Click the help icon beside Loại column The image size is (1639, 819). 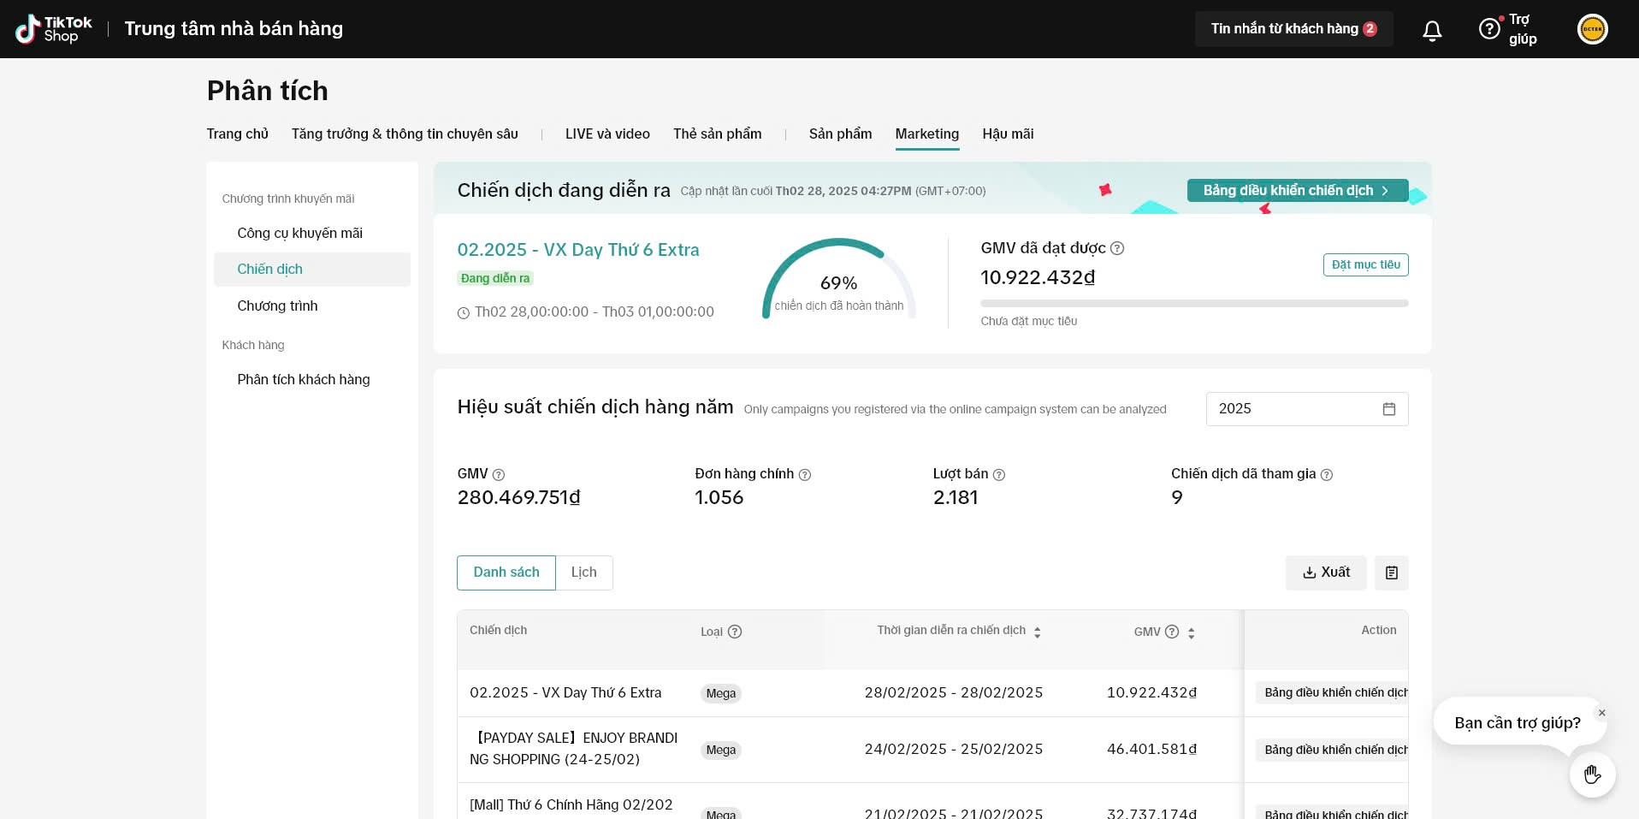pyautogui.click(x=734, y=632)
